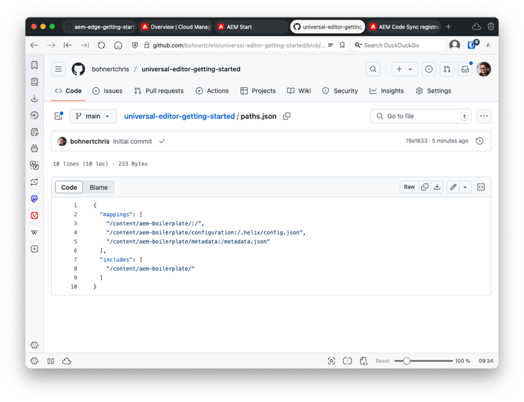Open the more file actions menu

click(484, 116)
